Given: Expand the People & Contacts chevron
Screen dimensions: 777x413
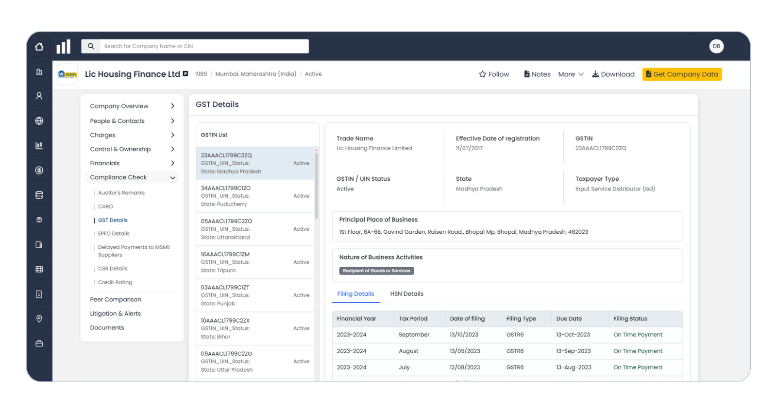Looking at the screenshot, I should 172,121.
